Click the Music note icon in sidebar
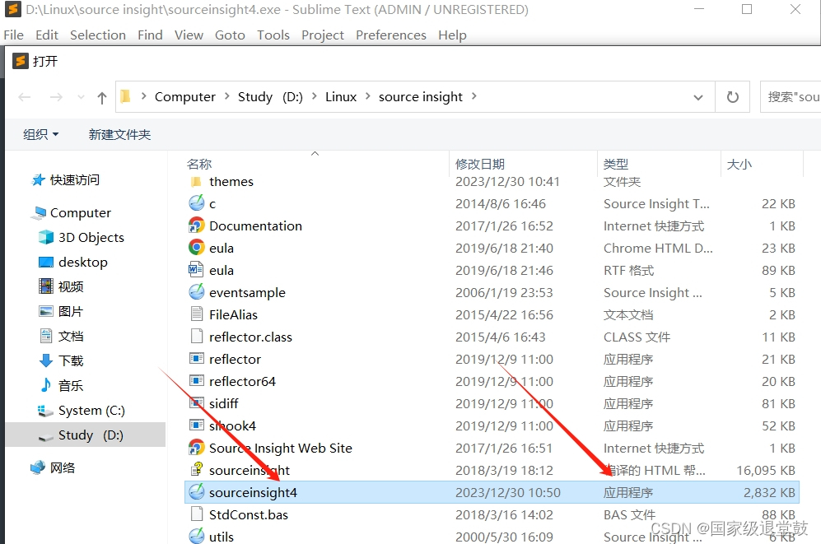This screenshot has height=544, width=821. click(x=46, y=385)
